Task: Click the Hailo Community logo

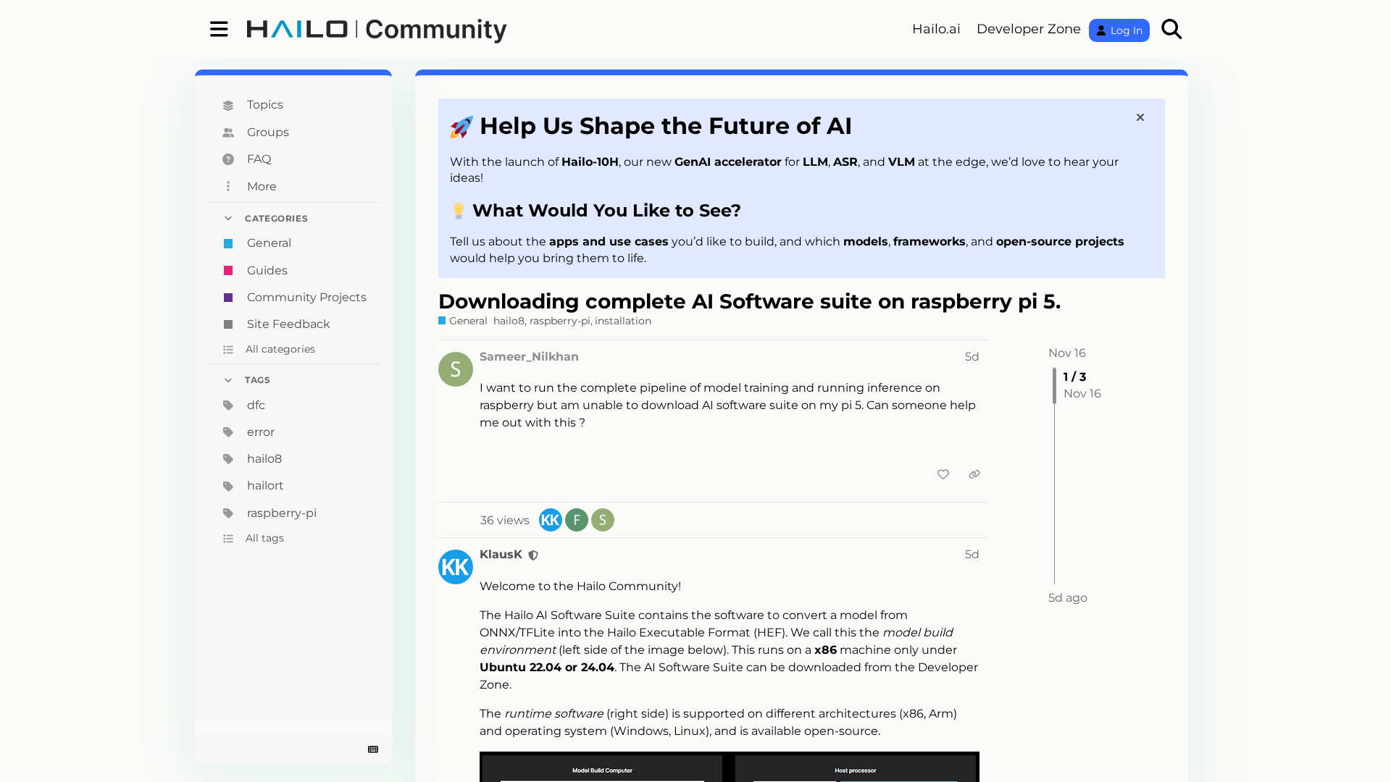Action: tap(377, 29)
